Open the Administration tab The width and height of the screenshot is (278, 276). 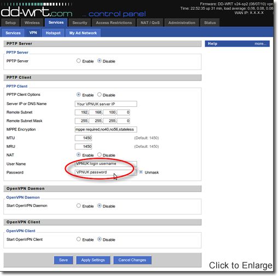(182, 23)
